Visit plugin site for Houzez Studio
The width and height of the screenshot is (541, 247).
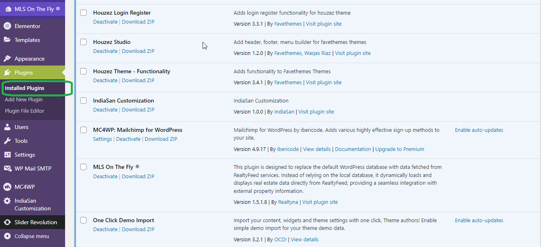tap(353, 53)
